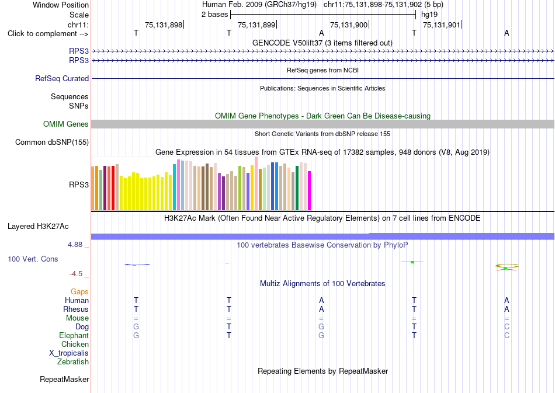Click the SNPs track label
Viewport: 555px width, 393px height.
tap(79, 106)
